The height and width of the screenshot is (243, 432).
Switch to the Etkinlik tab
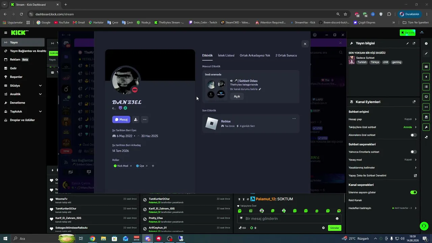[x=207, y=55]
